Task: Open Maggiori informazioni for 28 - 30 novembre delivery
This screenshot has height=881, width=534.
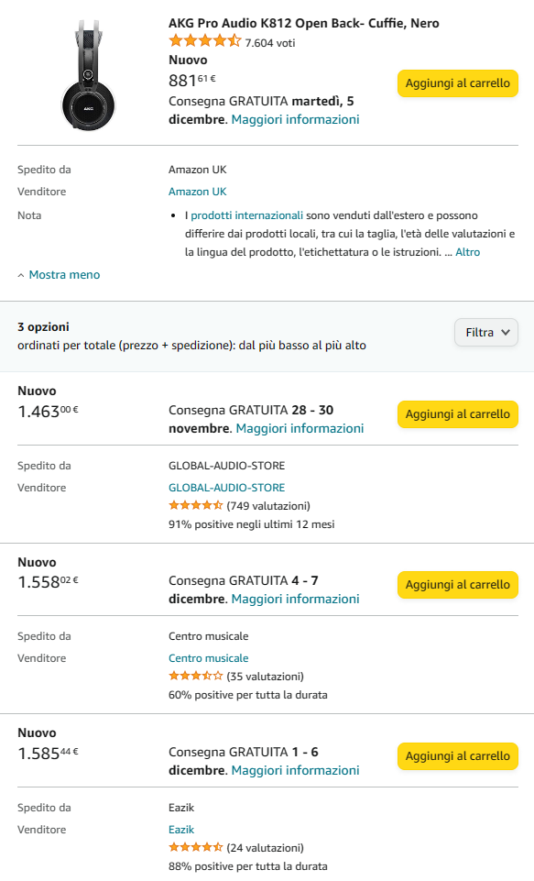Action: [300, 429]
